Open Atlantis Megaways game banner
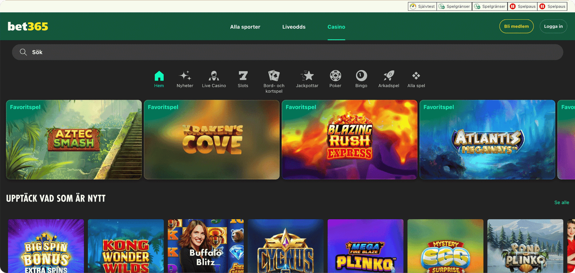The height and width of the screenshot is (273, 575). click(x=487, y=140)
